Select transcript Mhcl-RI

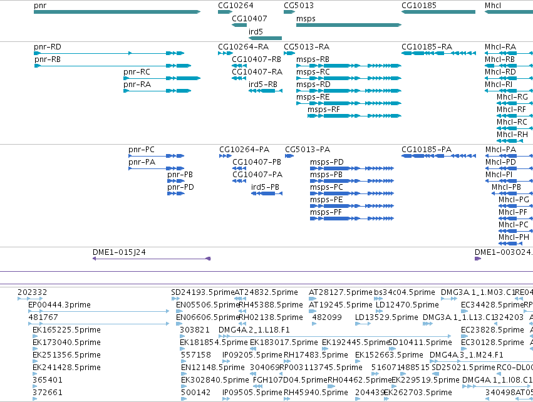509,91
